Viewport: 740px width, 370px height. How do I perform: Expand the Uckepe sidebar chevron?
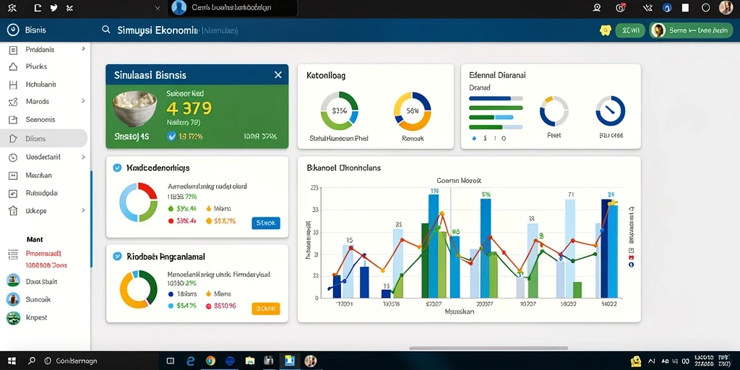tap(84, 210)
